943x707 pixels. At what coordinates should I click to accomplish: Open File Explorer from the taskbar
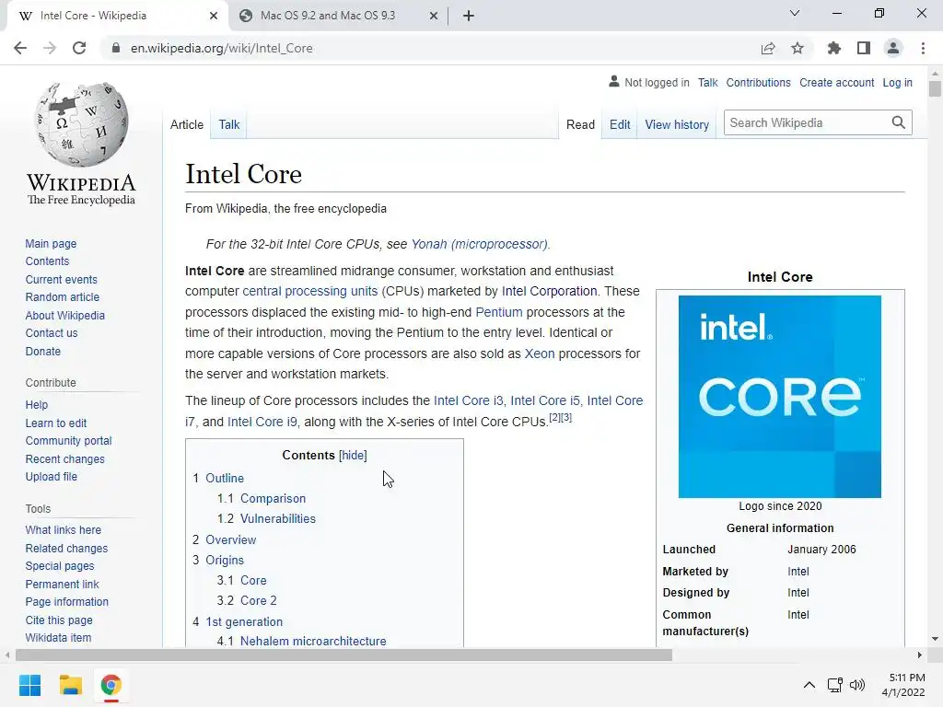[70, 685]
